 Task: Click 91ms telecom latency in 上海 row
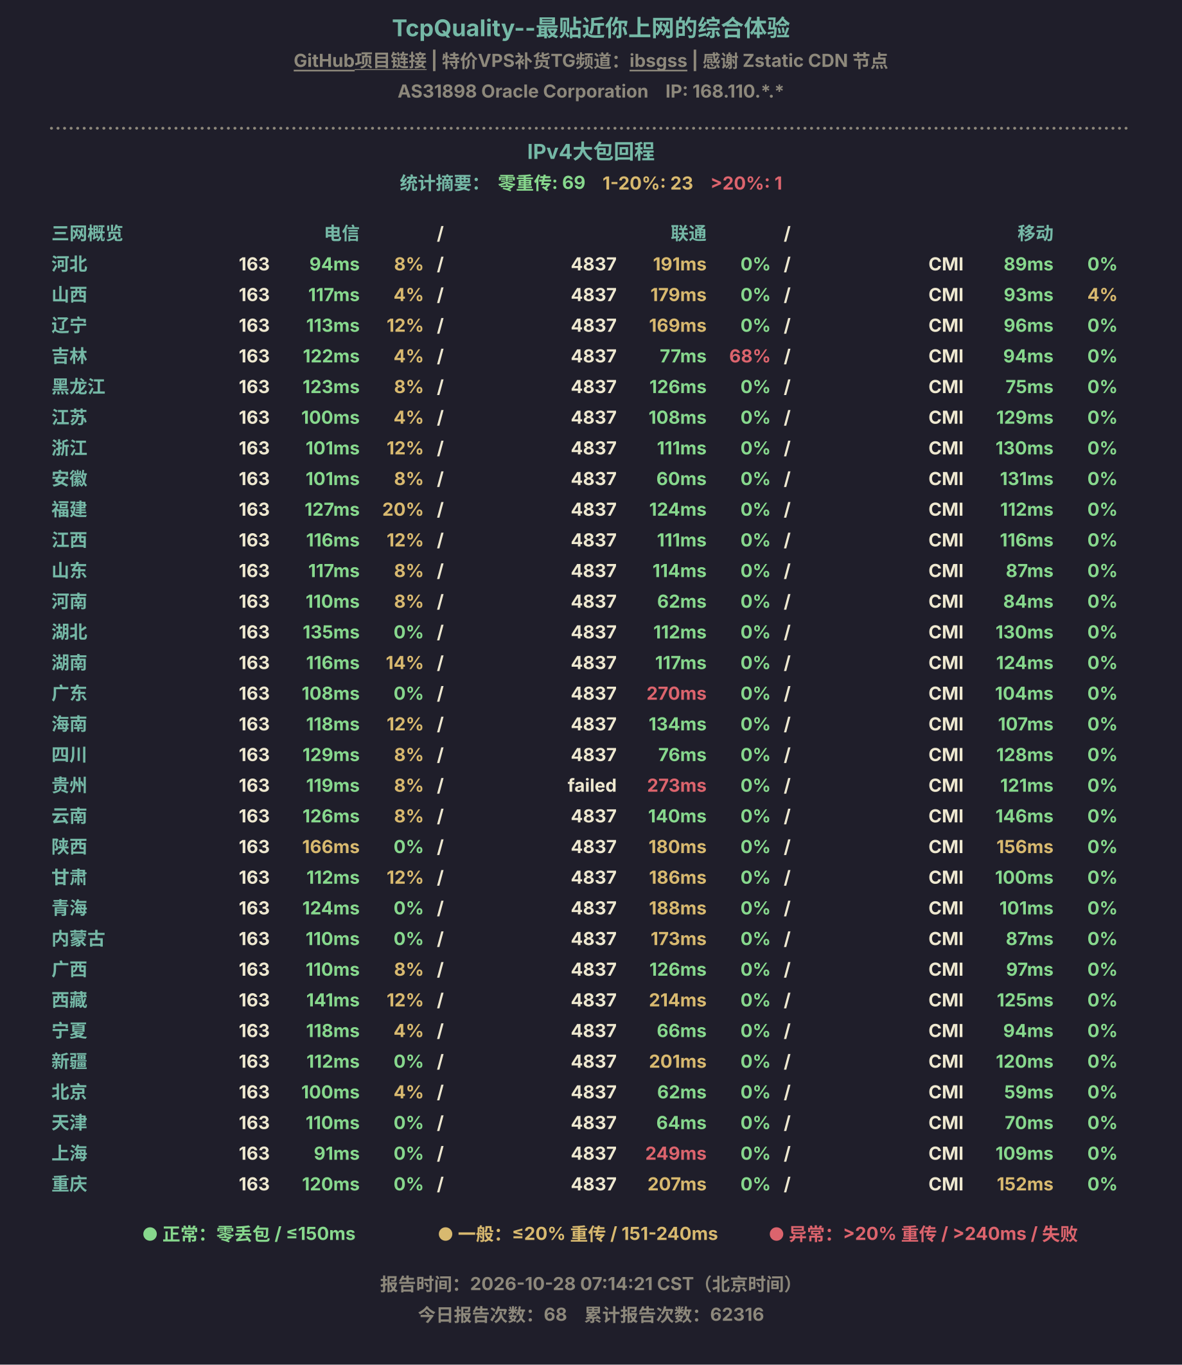tap(337, 1153)
